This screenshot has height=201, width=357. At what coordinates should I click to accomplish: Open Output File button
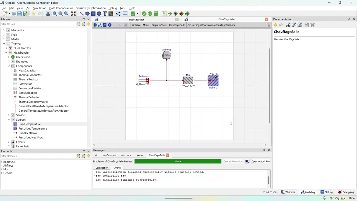[x=260, y=161]
